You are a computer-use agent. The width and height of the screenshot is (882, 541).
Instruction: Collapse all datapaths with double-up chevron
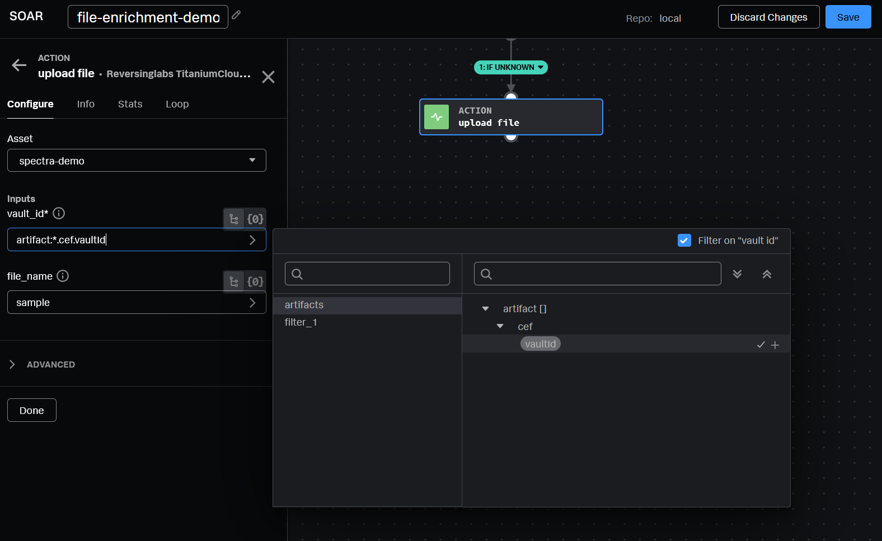coord(767,274)
